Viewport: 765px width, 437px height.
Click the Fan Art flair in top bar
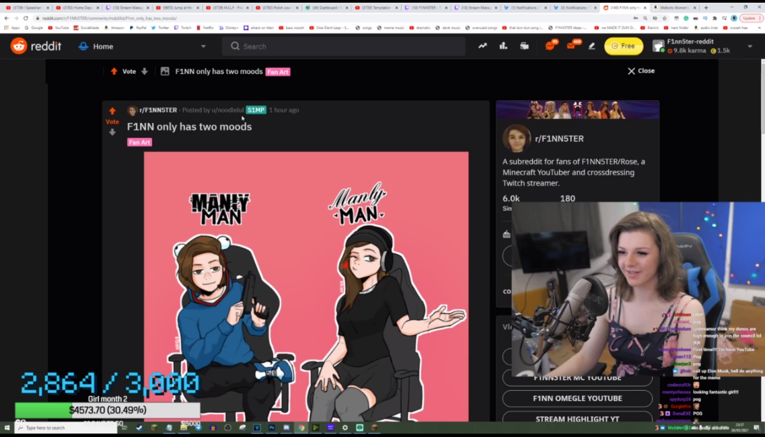pyautogui.click(x=278, y=72)
